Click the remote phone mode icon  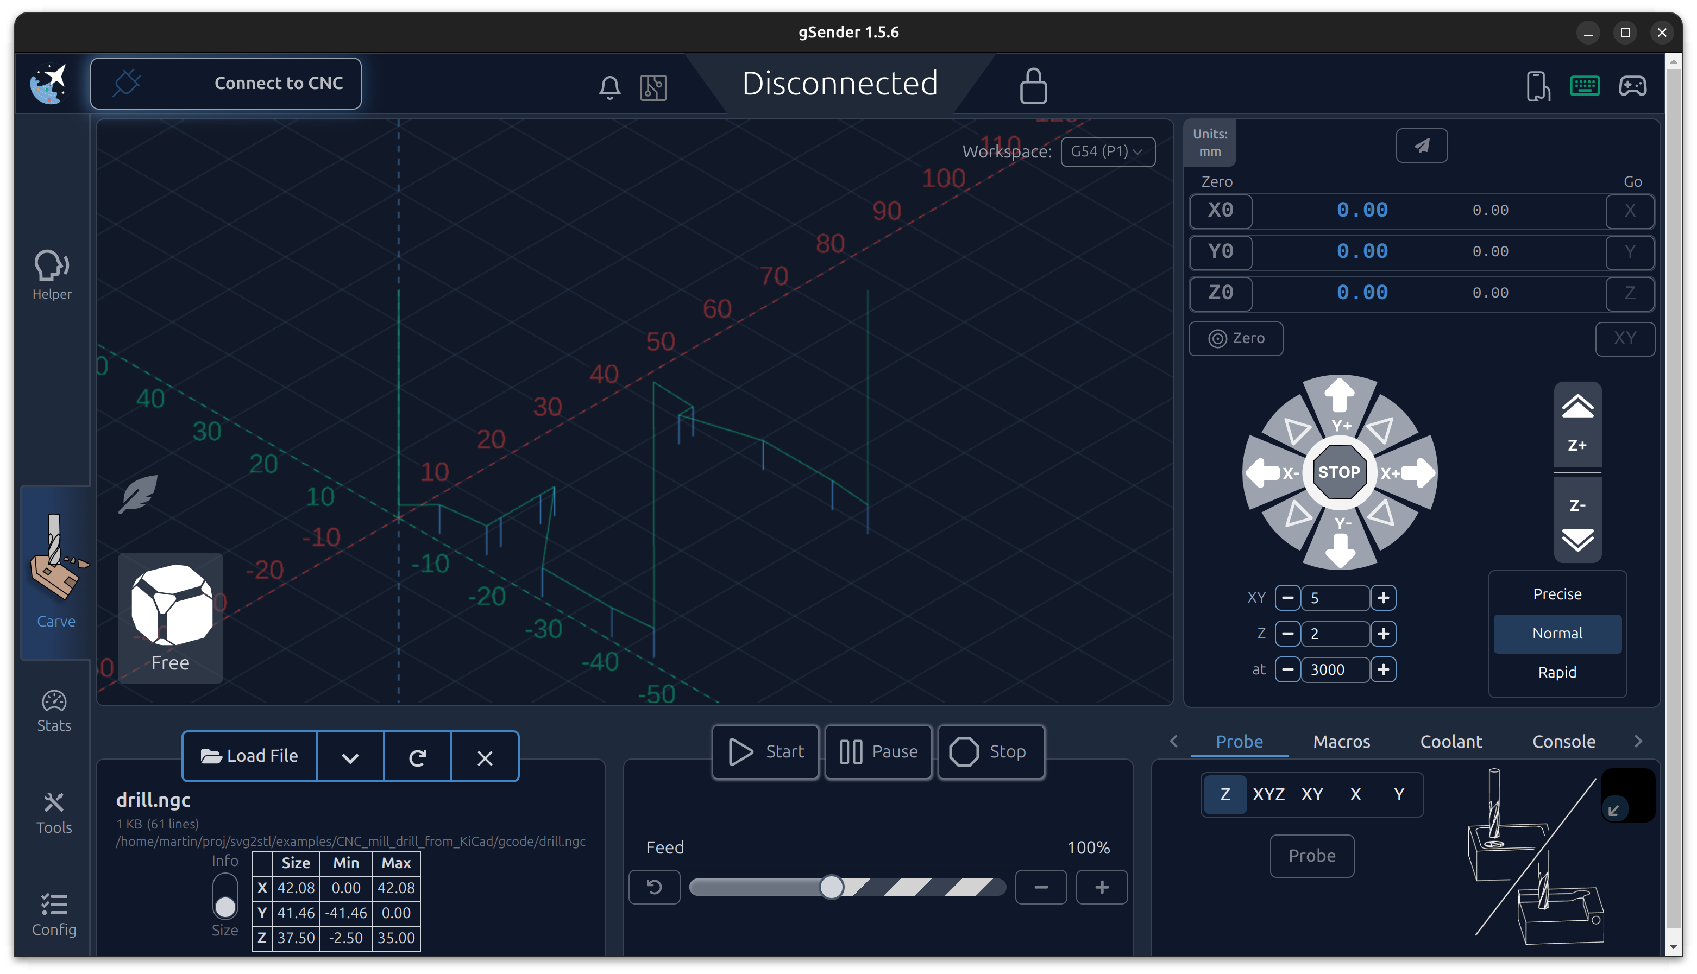click(1537, 86)
